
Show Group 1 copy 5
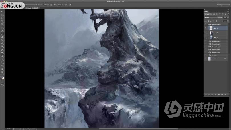pos(206,41)
